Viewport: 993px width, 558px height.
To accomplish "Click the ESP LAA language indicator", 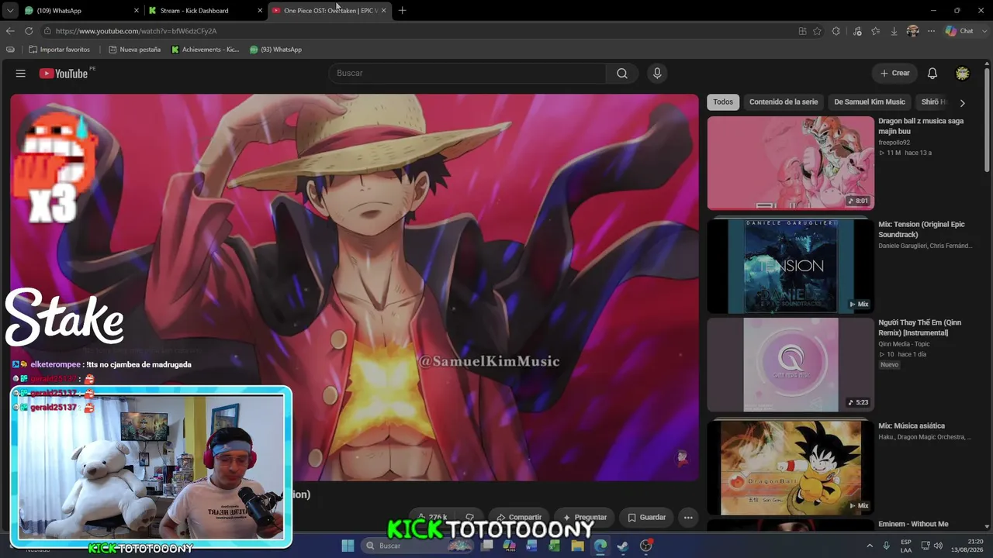I will click(x=906, y=546).
